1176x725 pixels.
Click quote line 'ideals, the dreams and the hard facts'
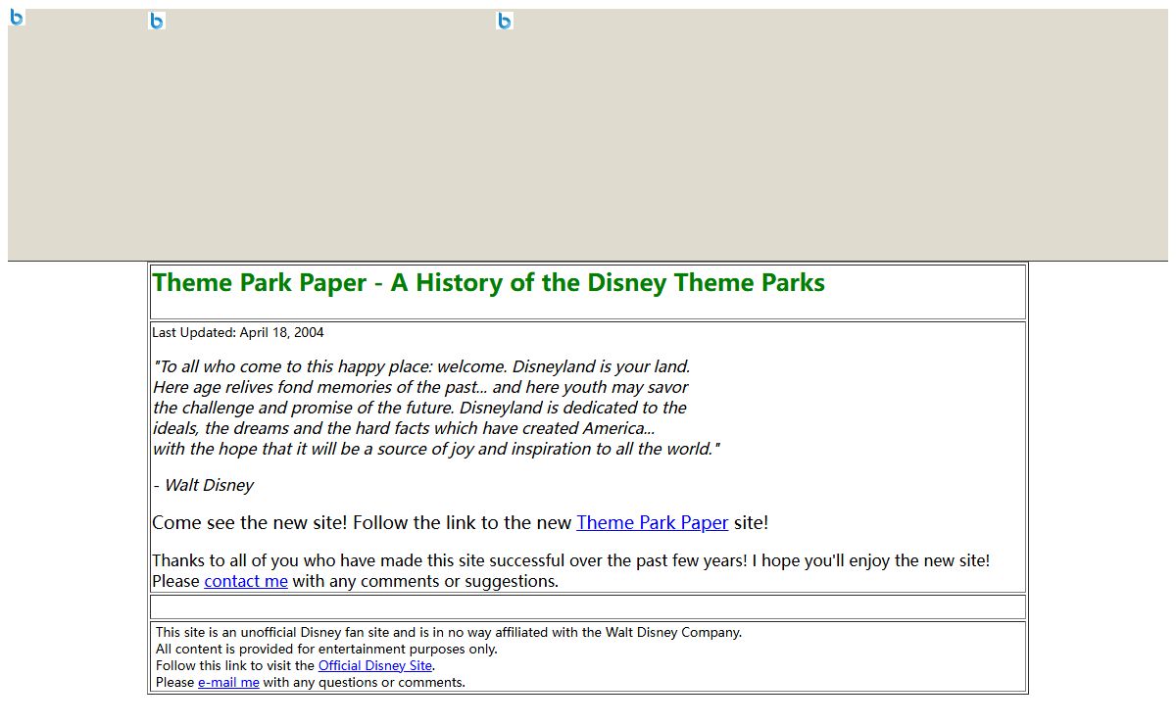[x=404, y=428]
